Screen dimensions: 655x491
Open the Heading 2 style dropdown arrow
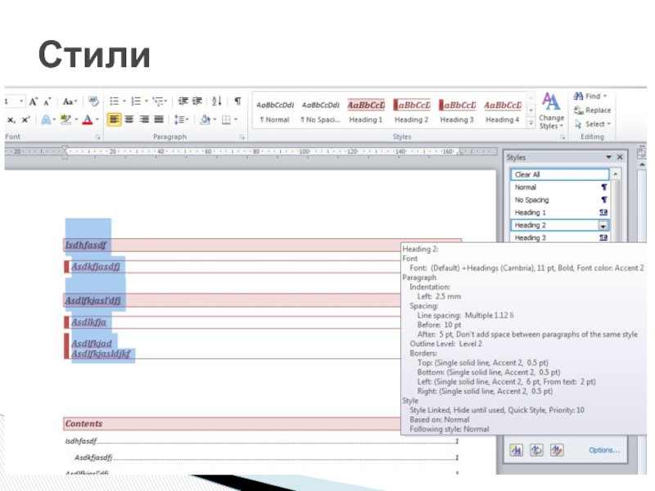tap(603, 225)
